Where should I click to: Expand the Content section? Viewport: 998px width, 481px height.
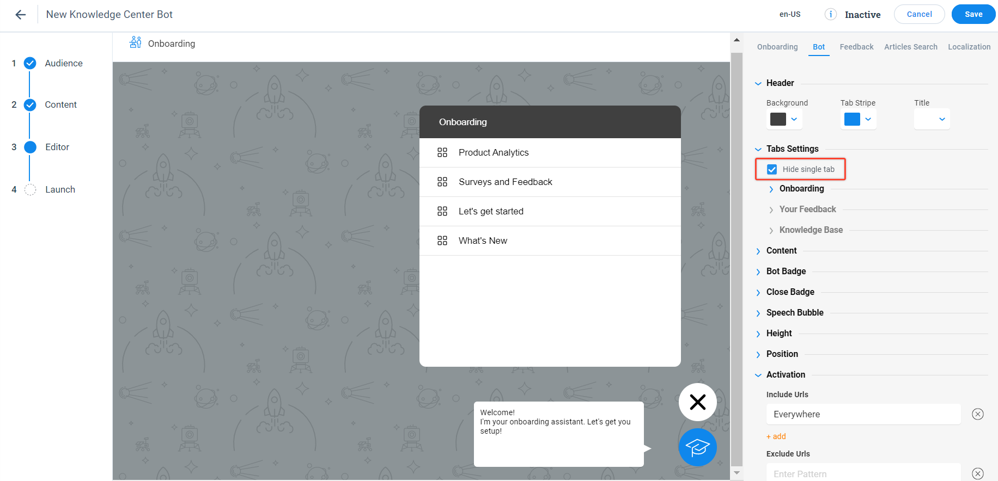click(x=758, y=251)
